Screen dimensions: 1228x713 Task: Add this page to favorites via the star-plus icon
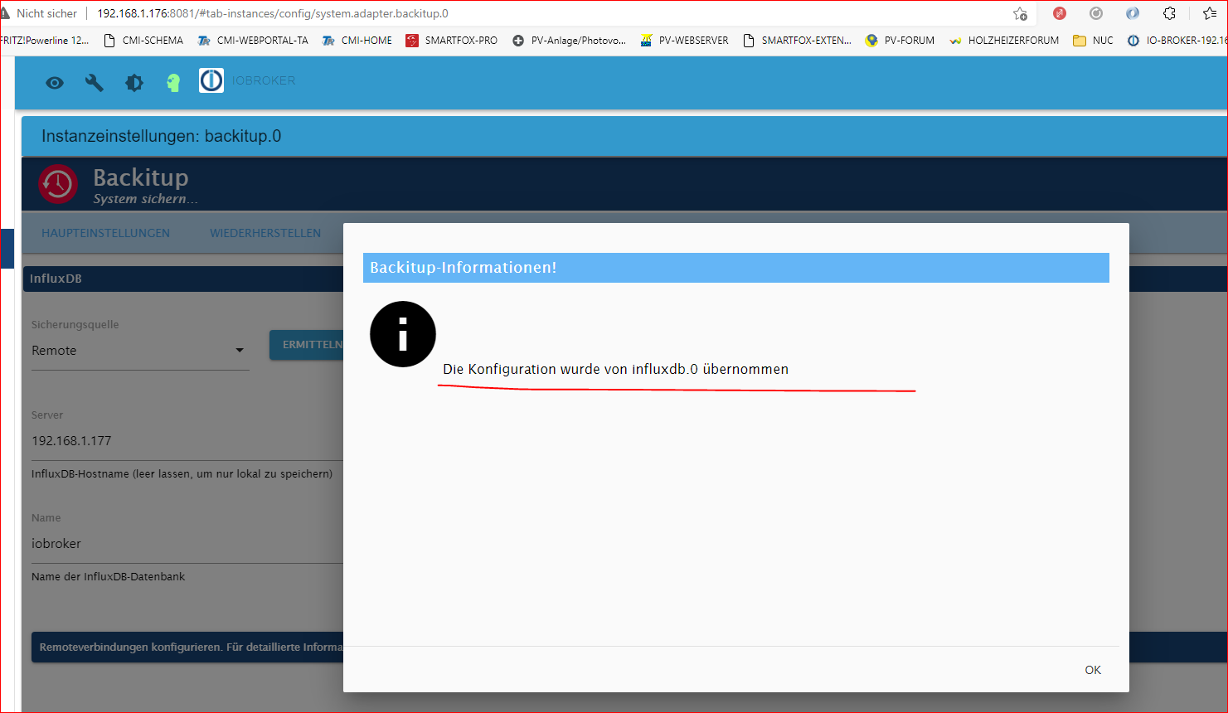coord(1020,13)
